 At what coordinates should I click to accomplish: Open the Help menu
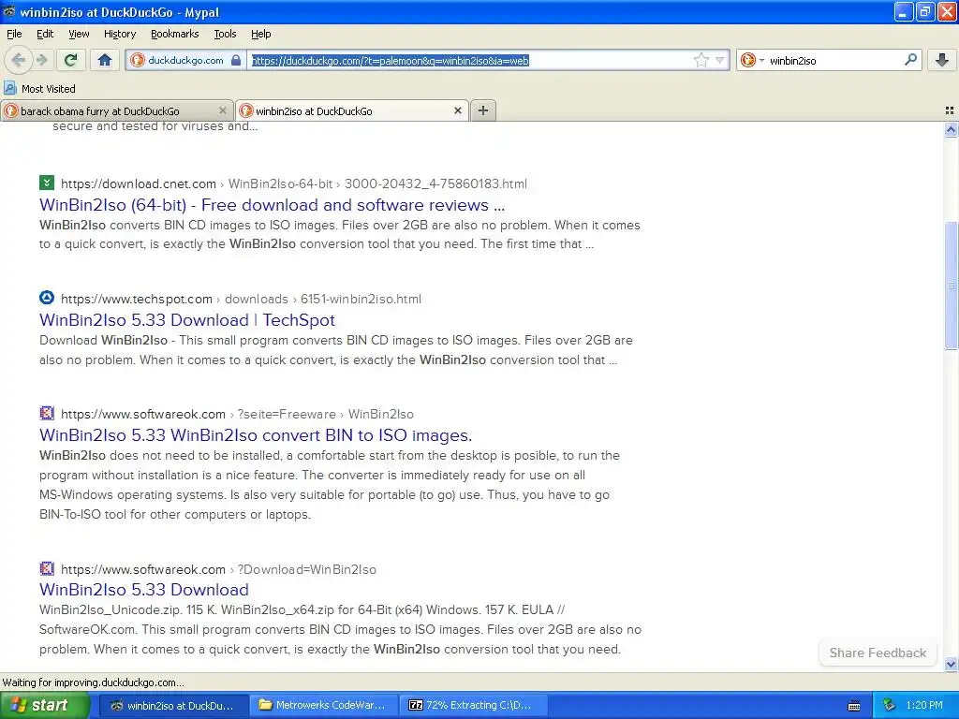(x=260, y=34)
